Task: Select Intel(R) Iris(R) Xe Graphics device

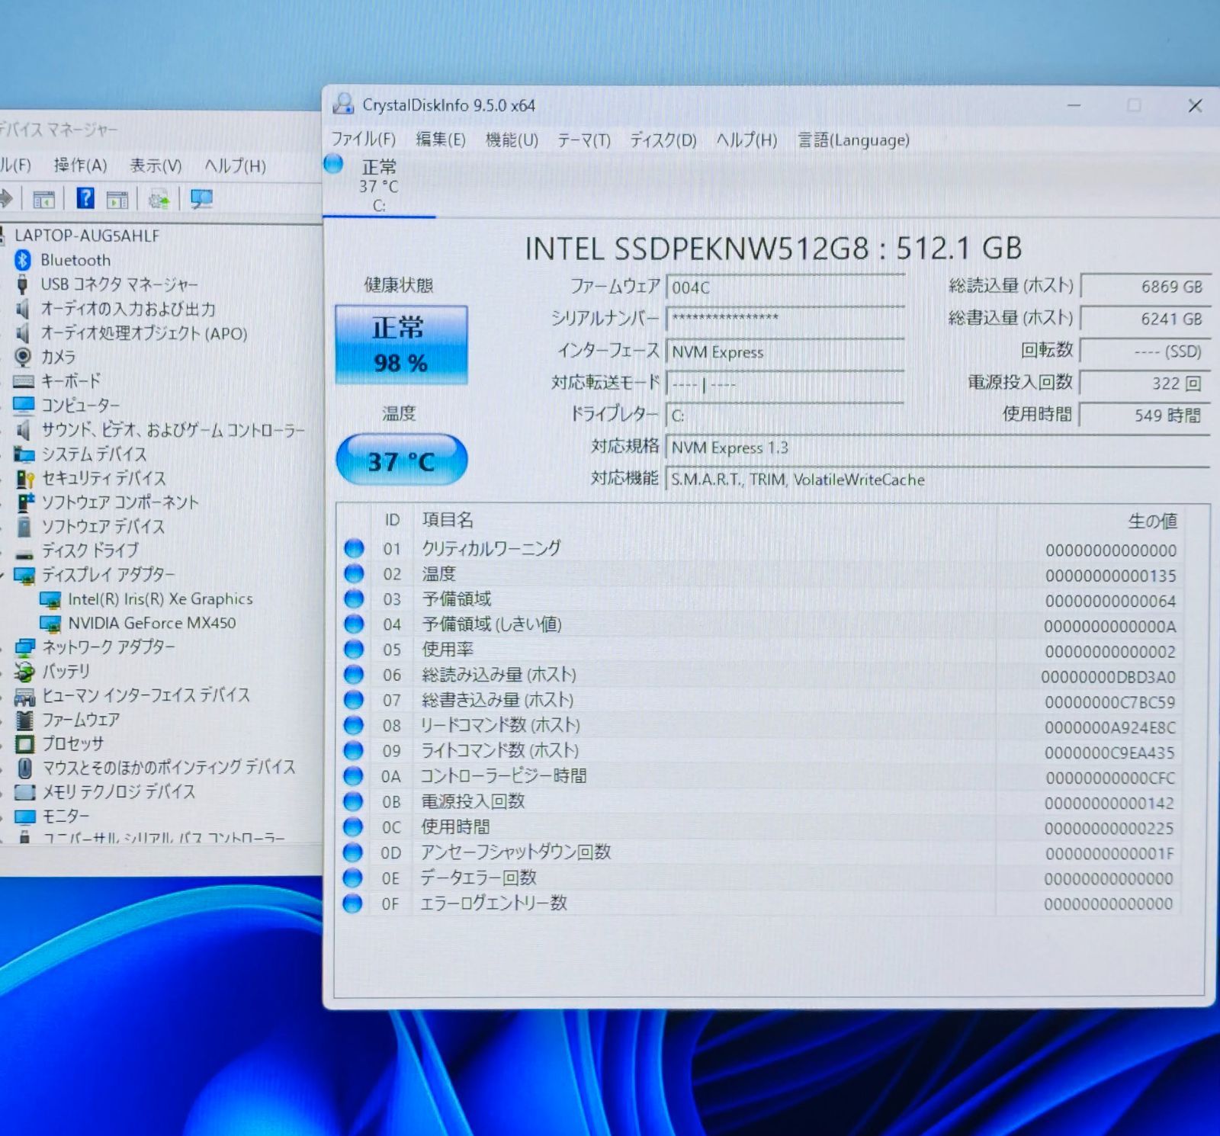Action: pyautogui.click(x=160, y=598)
